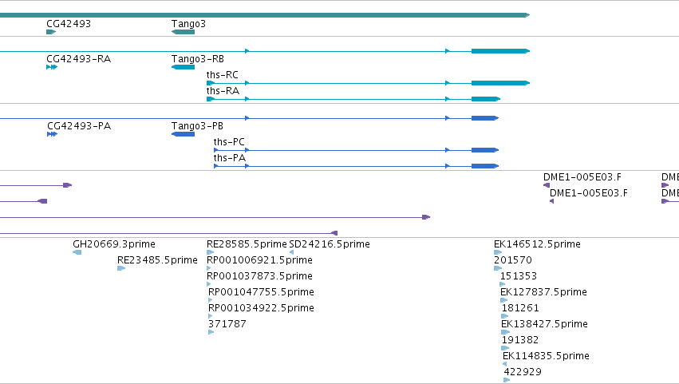Click the RE23485.5prime EST arrow
This screenshot has width=679, height=384.
coord(121,268)
